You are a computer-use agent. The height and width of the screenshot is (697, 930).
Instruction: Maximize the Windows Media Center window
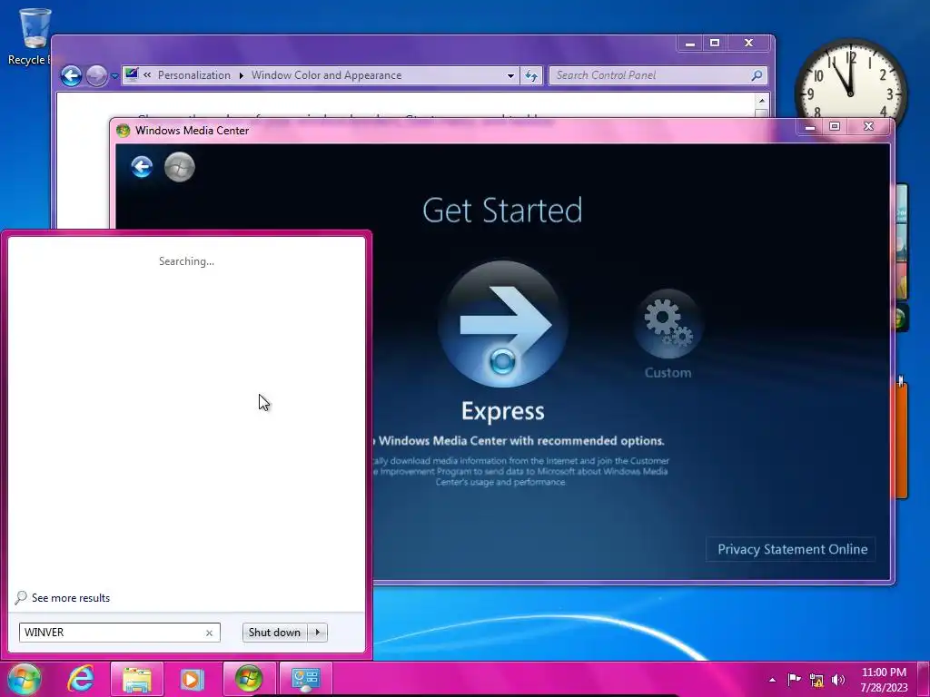tap(835, 126)
